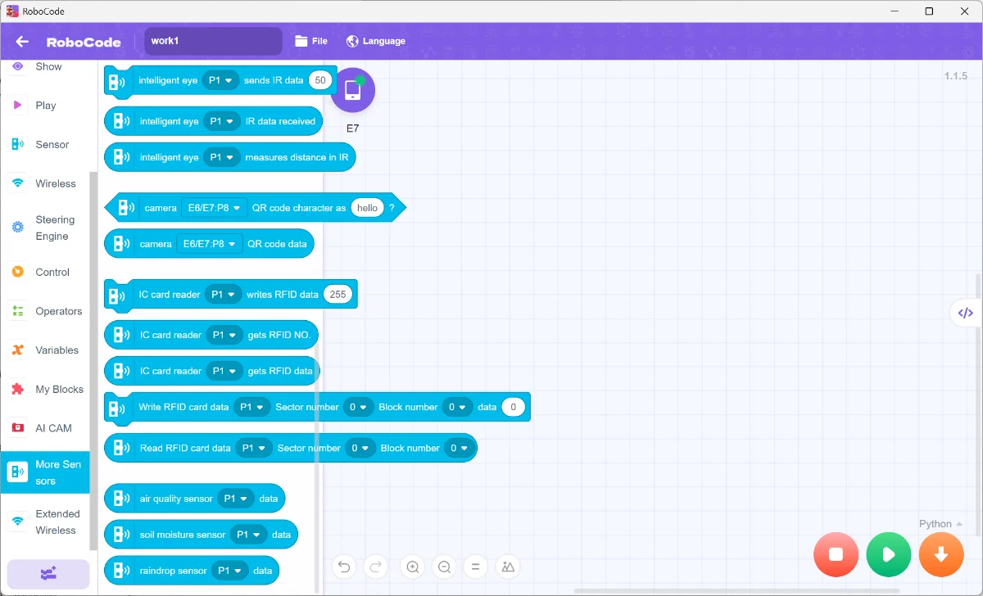This screenshot has height=596, width=983.
Task: Edit the work1 project name field
Action: (x=213, y=41)
